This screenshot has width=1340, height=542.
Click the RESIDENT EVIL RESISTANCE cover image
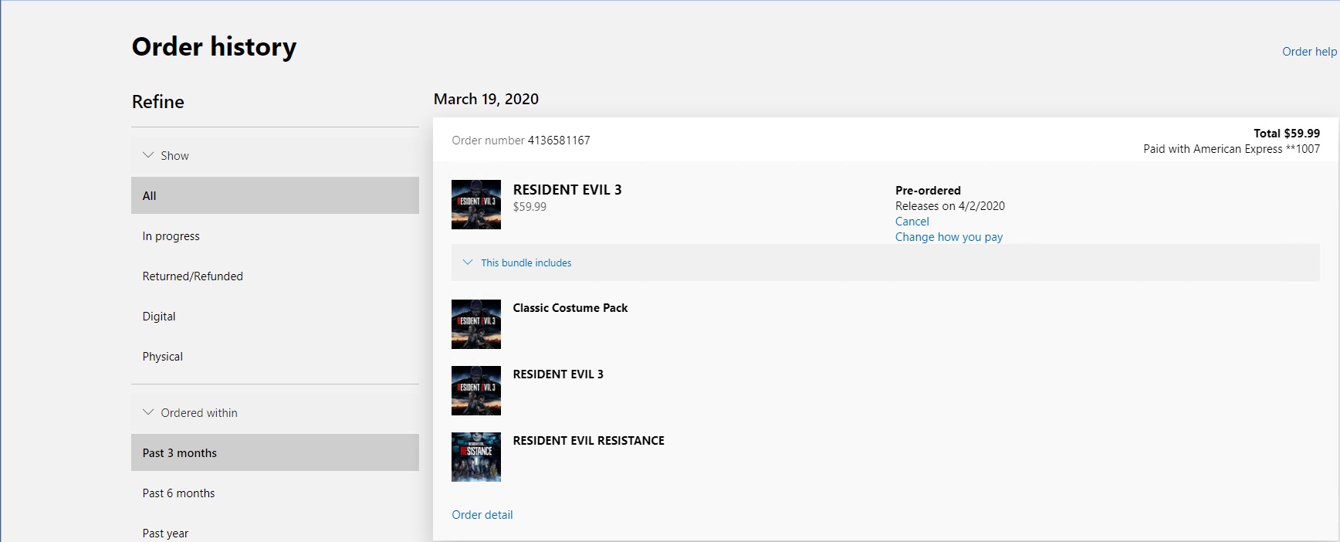point(475,457)
